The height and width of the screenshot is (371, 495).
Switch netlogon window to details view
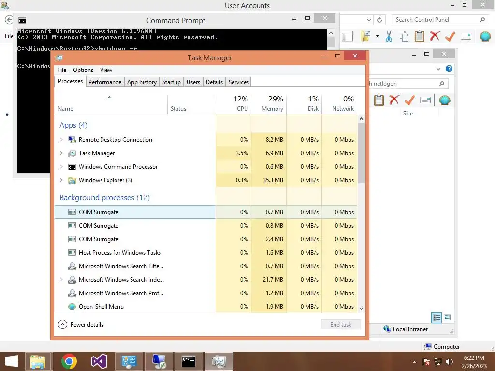tap(437, 317)
